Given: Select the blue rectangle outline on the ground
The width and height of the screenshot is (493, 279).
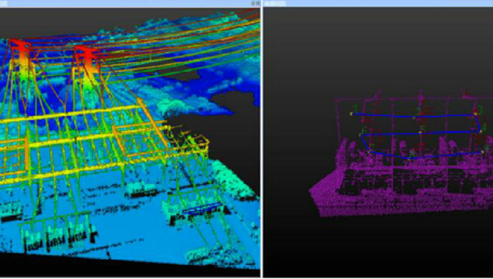Looking at the screenshot, I should (202, 208).
